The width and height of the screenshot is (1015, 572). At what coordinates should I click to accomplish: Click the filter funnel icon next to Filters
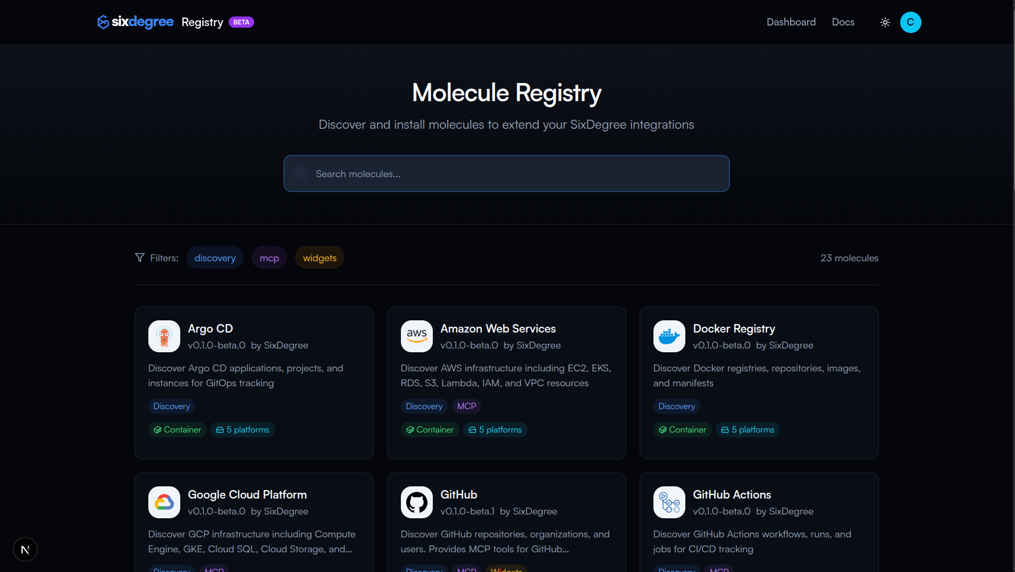point(139,258)
